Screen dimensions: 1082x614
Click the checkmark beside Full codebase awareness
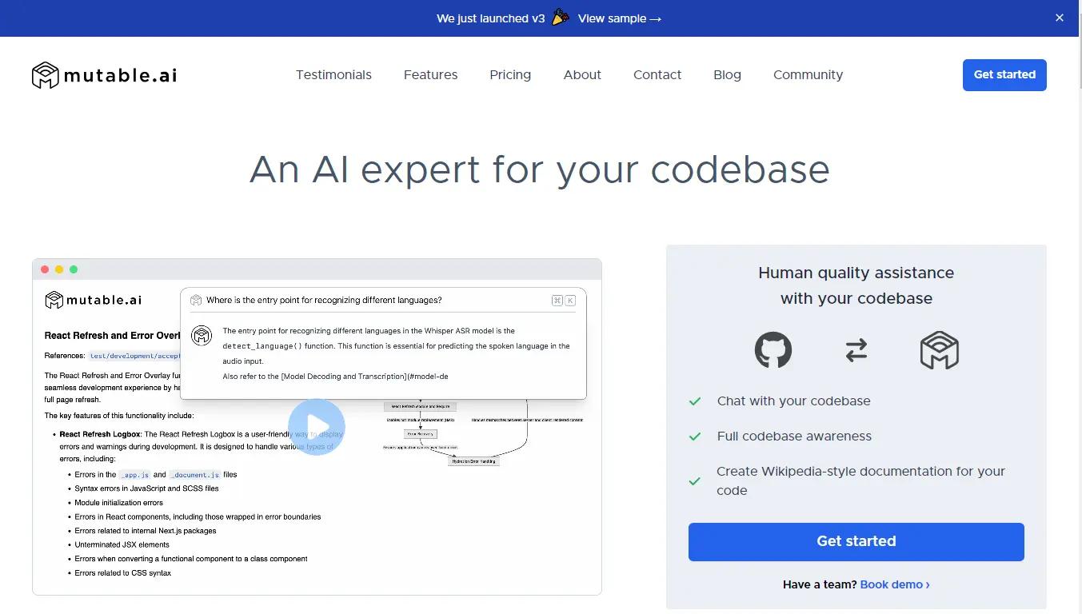(695, 437)
